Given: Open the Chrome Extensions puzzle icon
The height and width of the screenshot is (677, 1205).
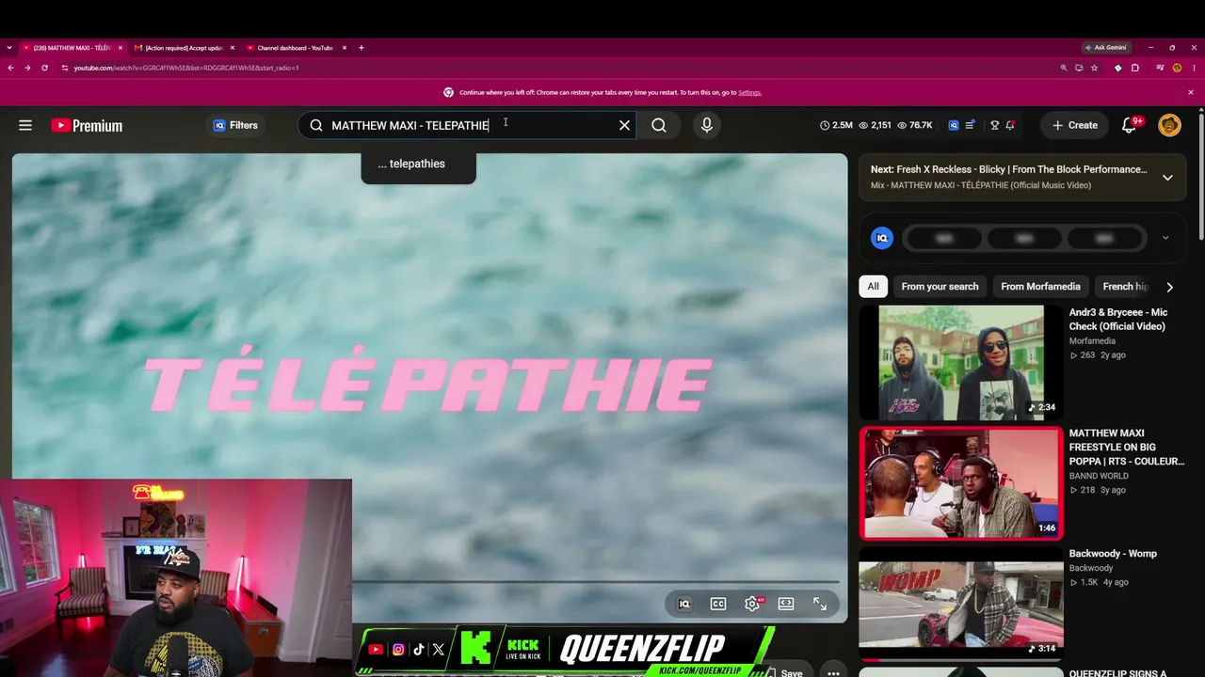Looking at the screenshot, I should (1134, 68).
